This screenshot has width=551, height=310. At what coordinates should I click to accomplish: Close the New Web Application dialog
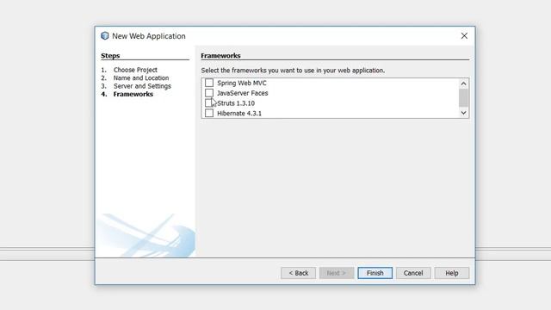click(x=464, y=36)
